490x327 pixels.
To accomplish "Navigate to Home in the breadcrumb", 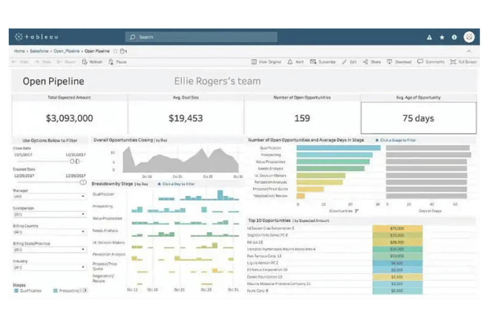I will pyautogui.click(x=19, y=51).
